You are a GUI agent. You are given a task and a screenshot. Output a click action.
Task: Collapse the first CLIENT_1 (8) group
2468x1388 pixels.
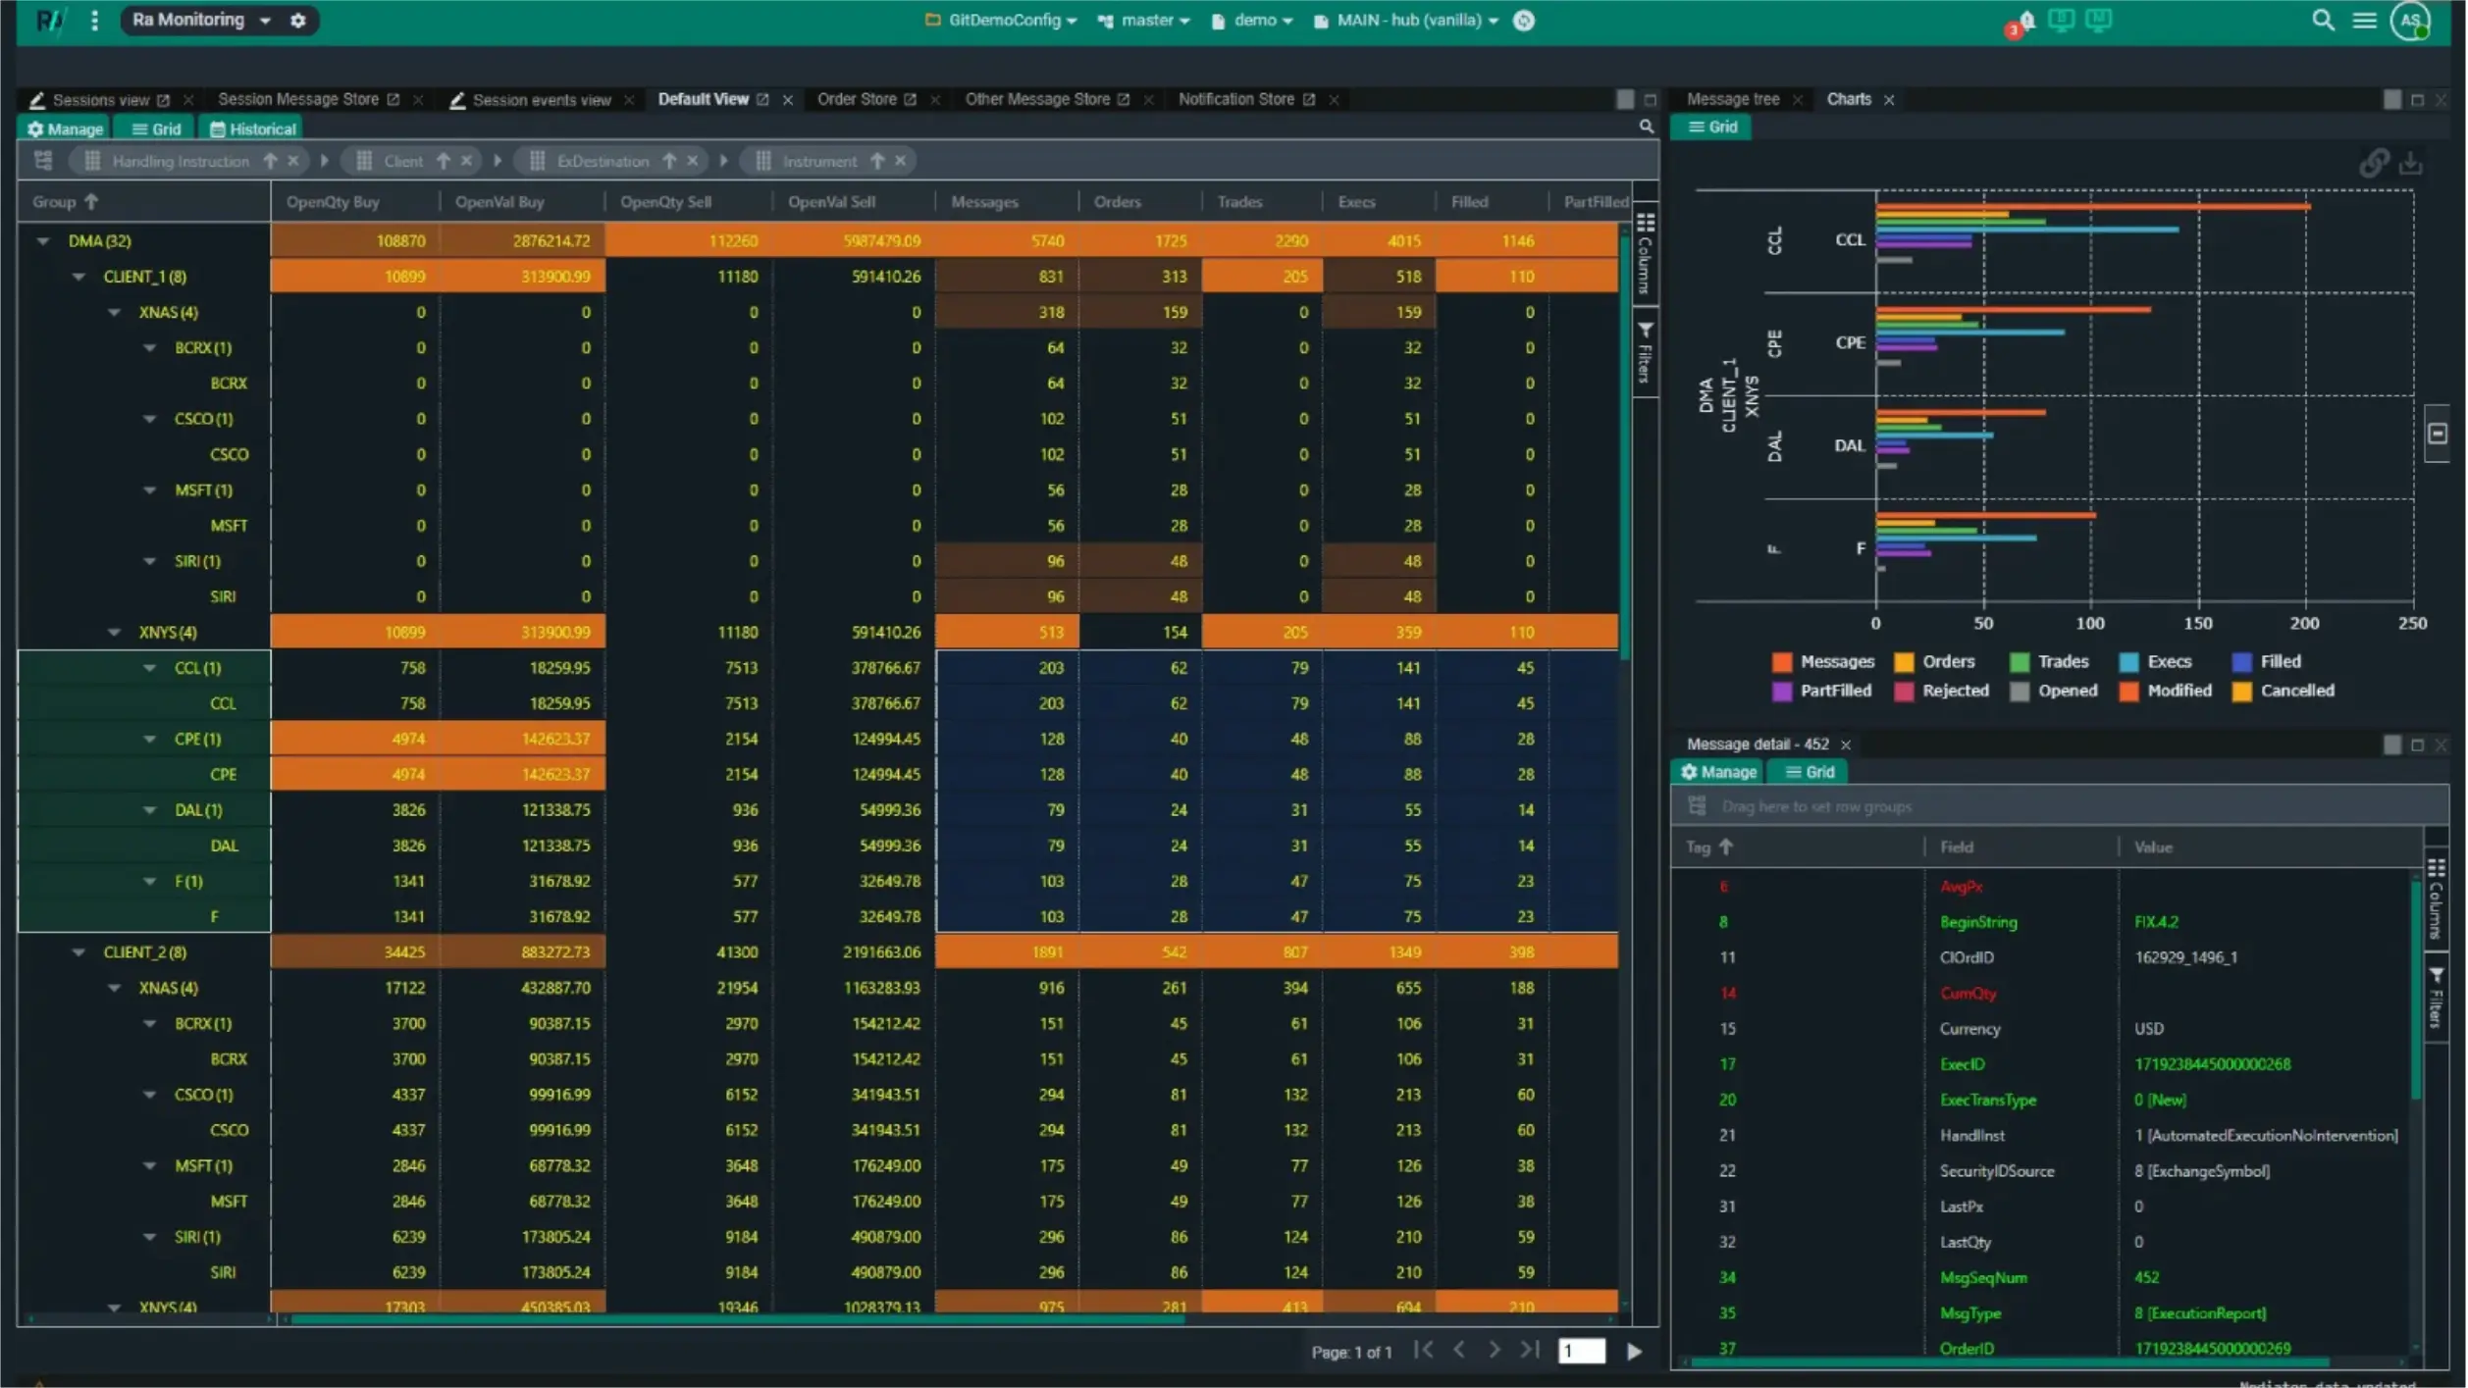(x=79, y=277)
